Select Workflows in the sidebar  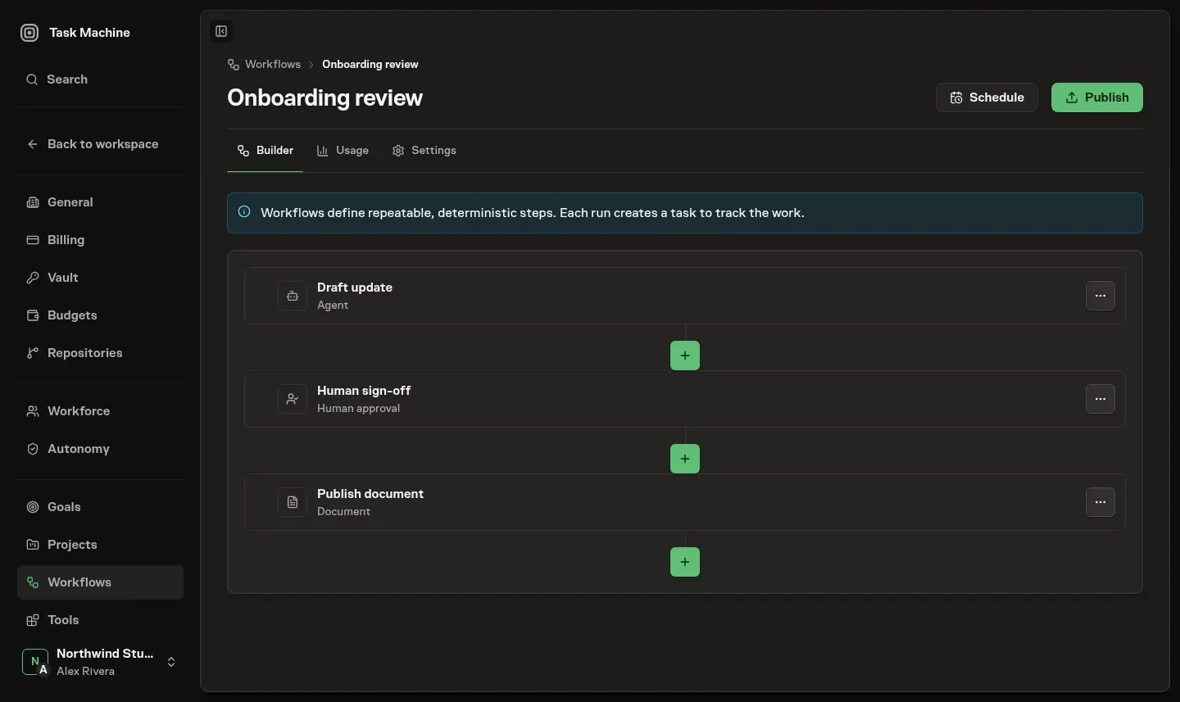pos(100,582)
